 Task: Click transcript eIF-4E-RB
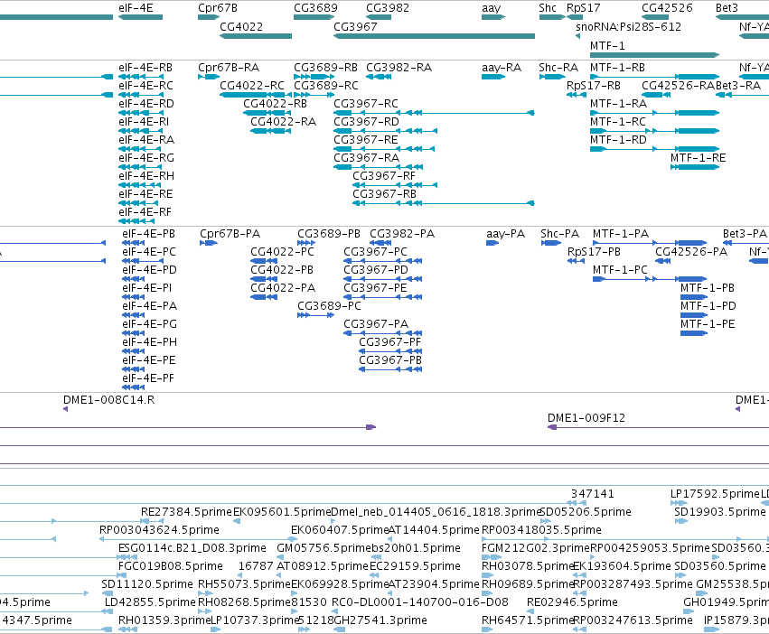[145, 68]
